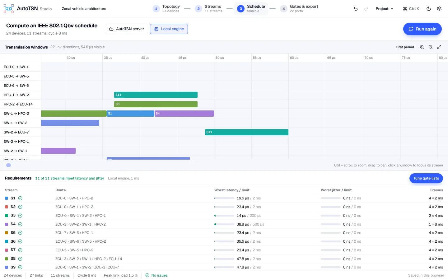The width and height of the screenshot is (448, 280).
Task: Zoom in the transmission windows timeline
Action: 422,47
